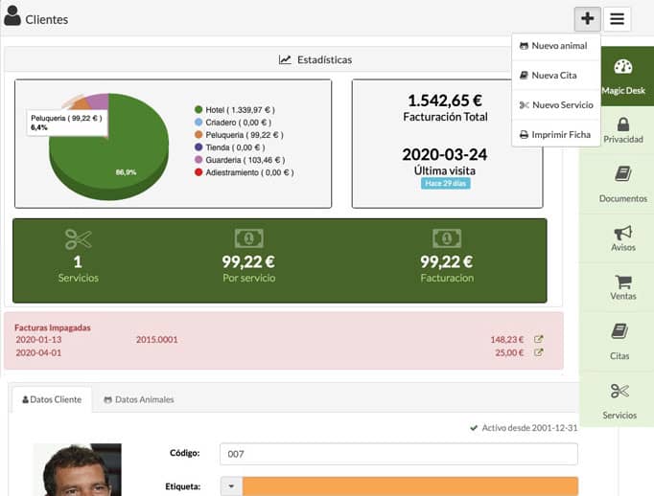
Task: Choose Nueva Cita in dropdown menu
Action: (553, 75)
